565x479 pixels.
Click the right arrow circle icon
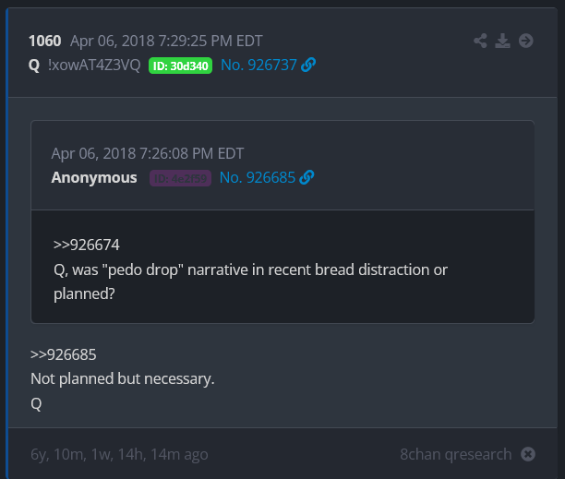(x=526, y=41)
